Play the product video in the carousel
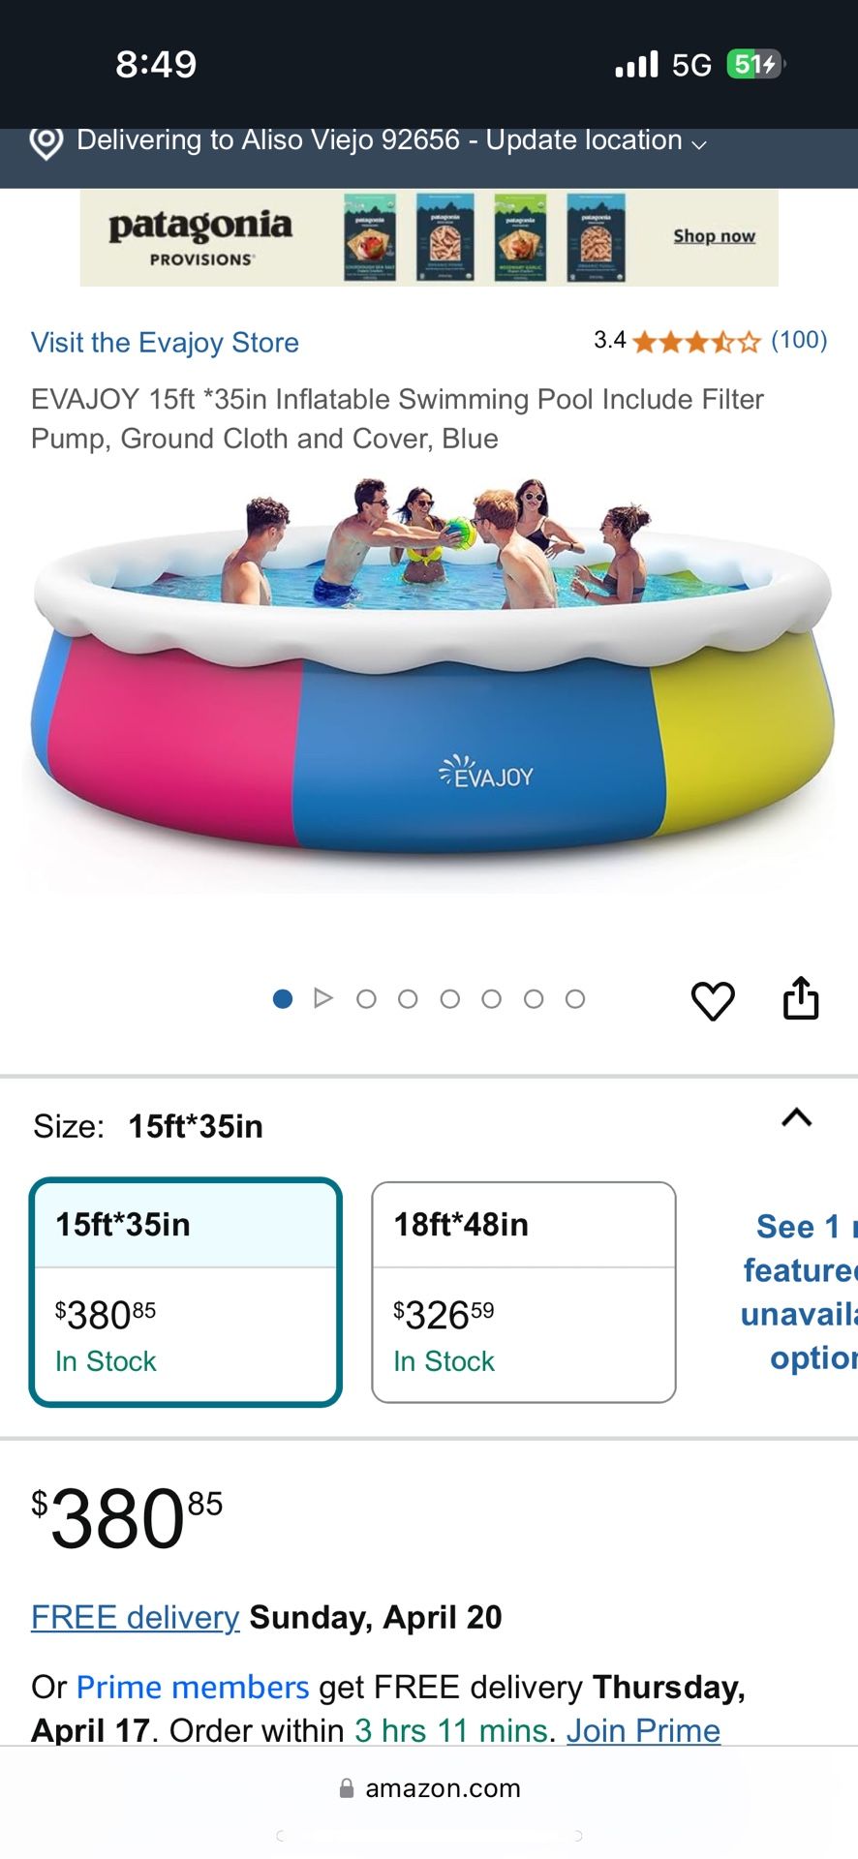The image size is (858, 1859). (323, 997)
